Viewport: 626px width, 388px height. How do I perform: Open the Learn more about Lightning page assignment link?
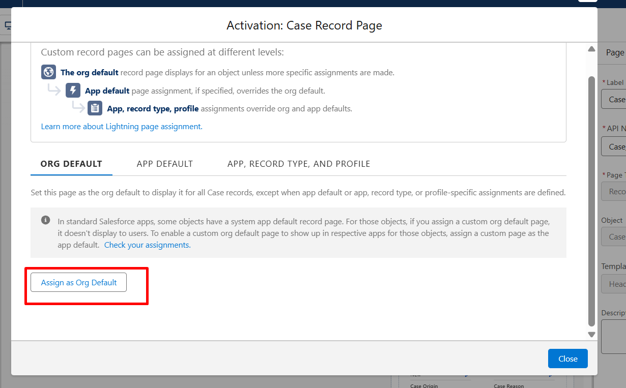122,126
